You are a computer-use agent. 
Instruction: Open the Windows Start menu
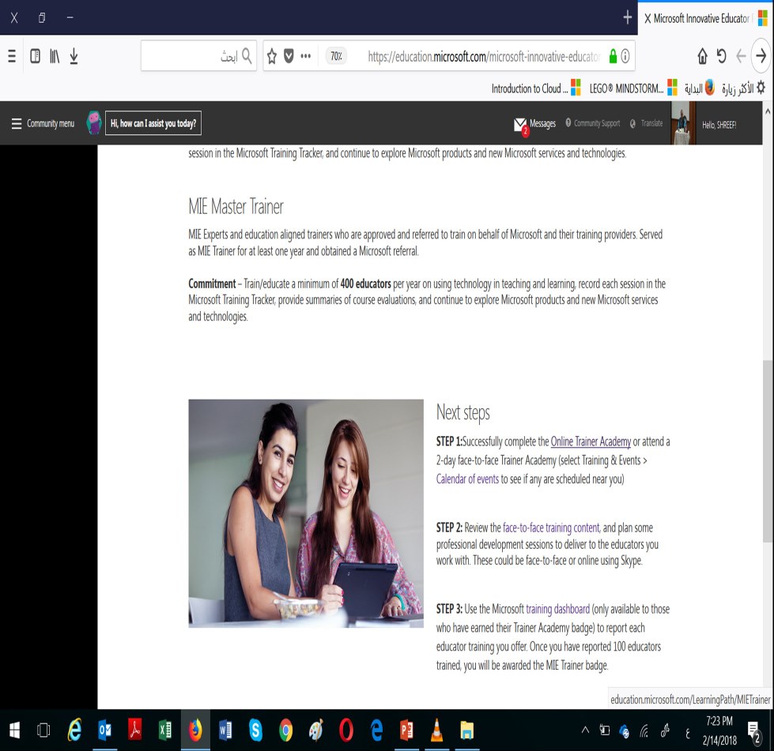(x=14, y=730)
